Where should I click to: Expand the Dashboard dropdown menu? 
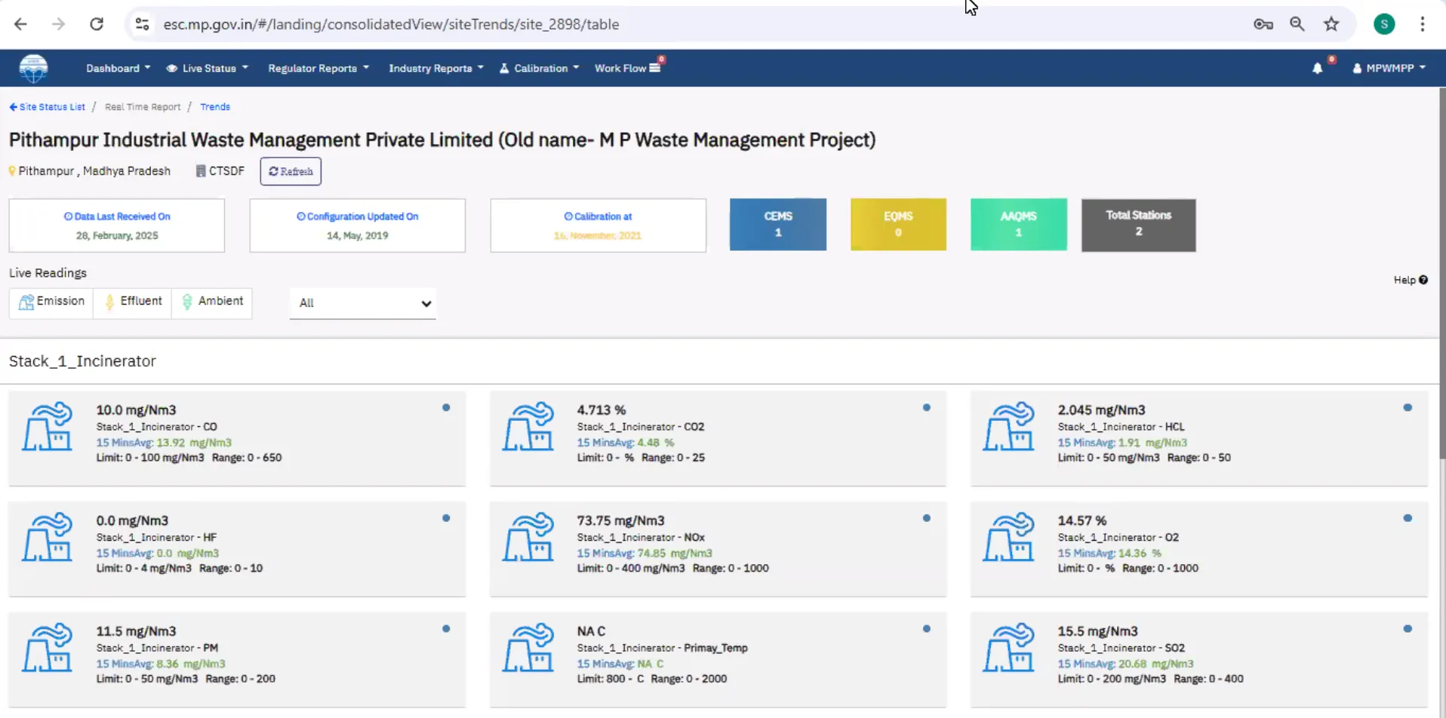coord(118,69)
